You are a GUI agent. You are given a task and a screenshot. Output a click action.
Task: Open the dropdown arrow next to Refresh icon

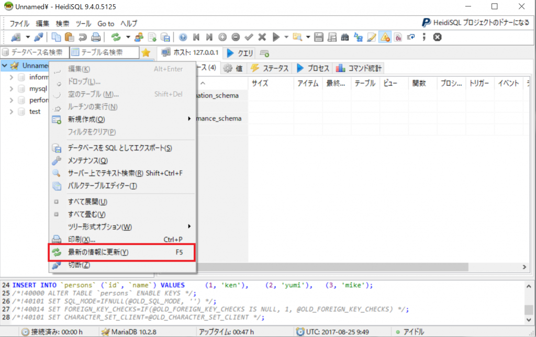tap(128, 37)
